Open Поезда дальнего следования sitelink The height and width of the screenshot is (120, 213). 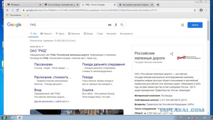[104, 64]
